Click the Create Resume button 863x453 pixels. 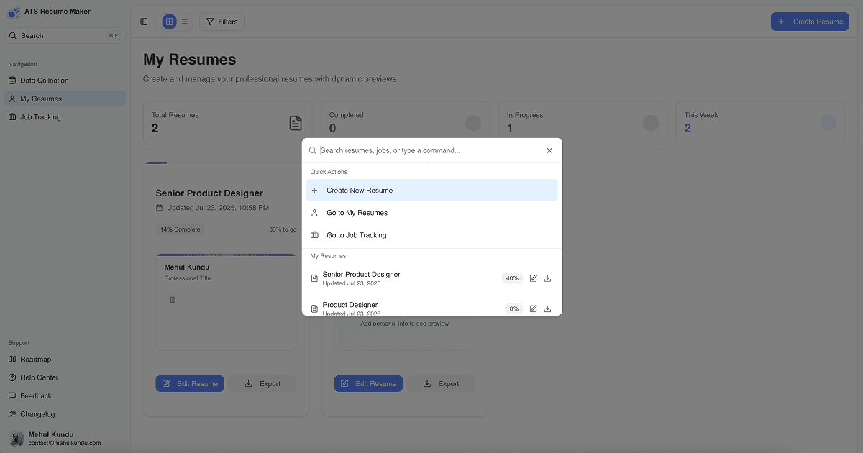tap(810, 22)
